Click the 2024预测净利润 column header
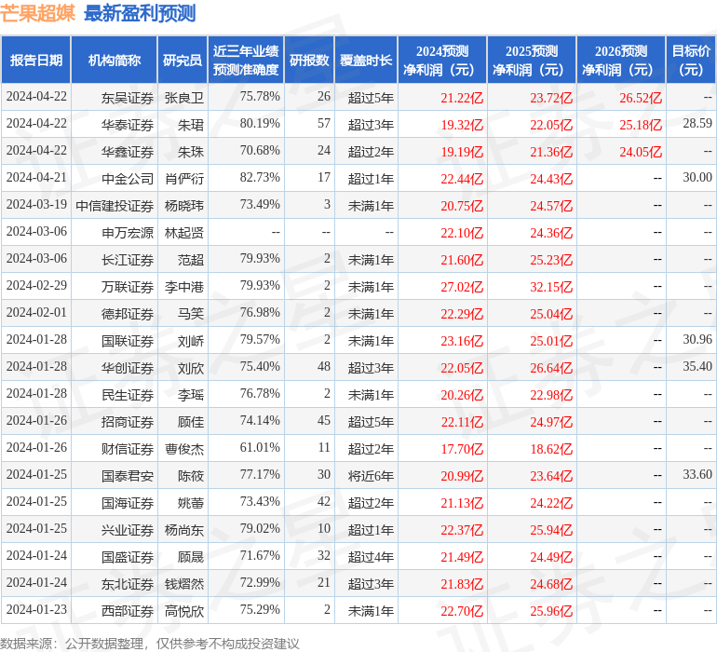Viewport: 717px width, 652px height. click(x=442, y=60)
